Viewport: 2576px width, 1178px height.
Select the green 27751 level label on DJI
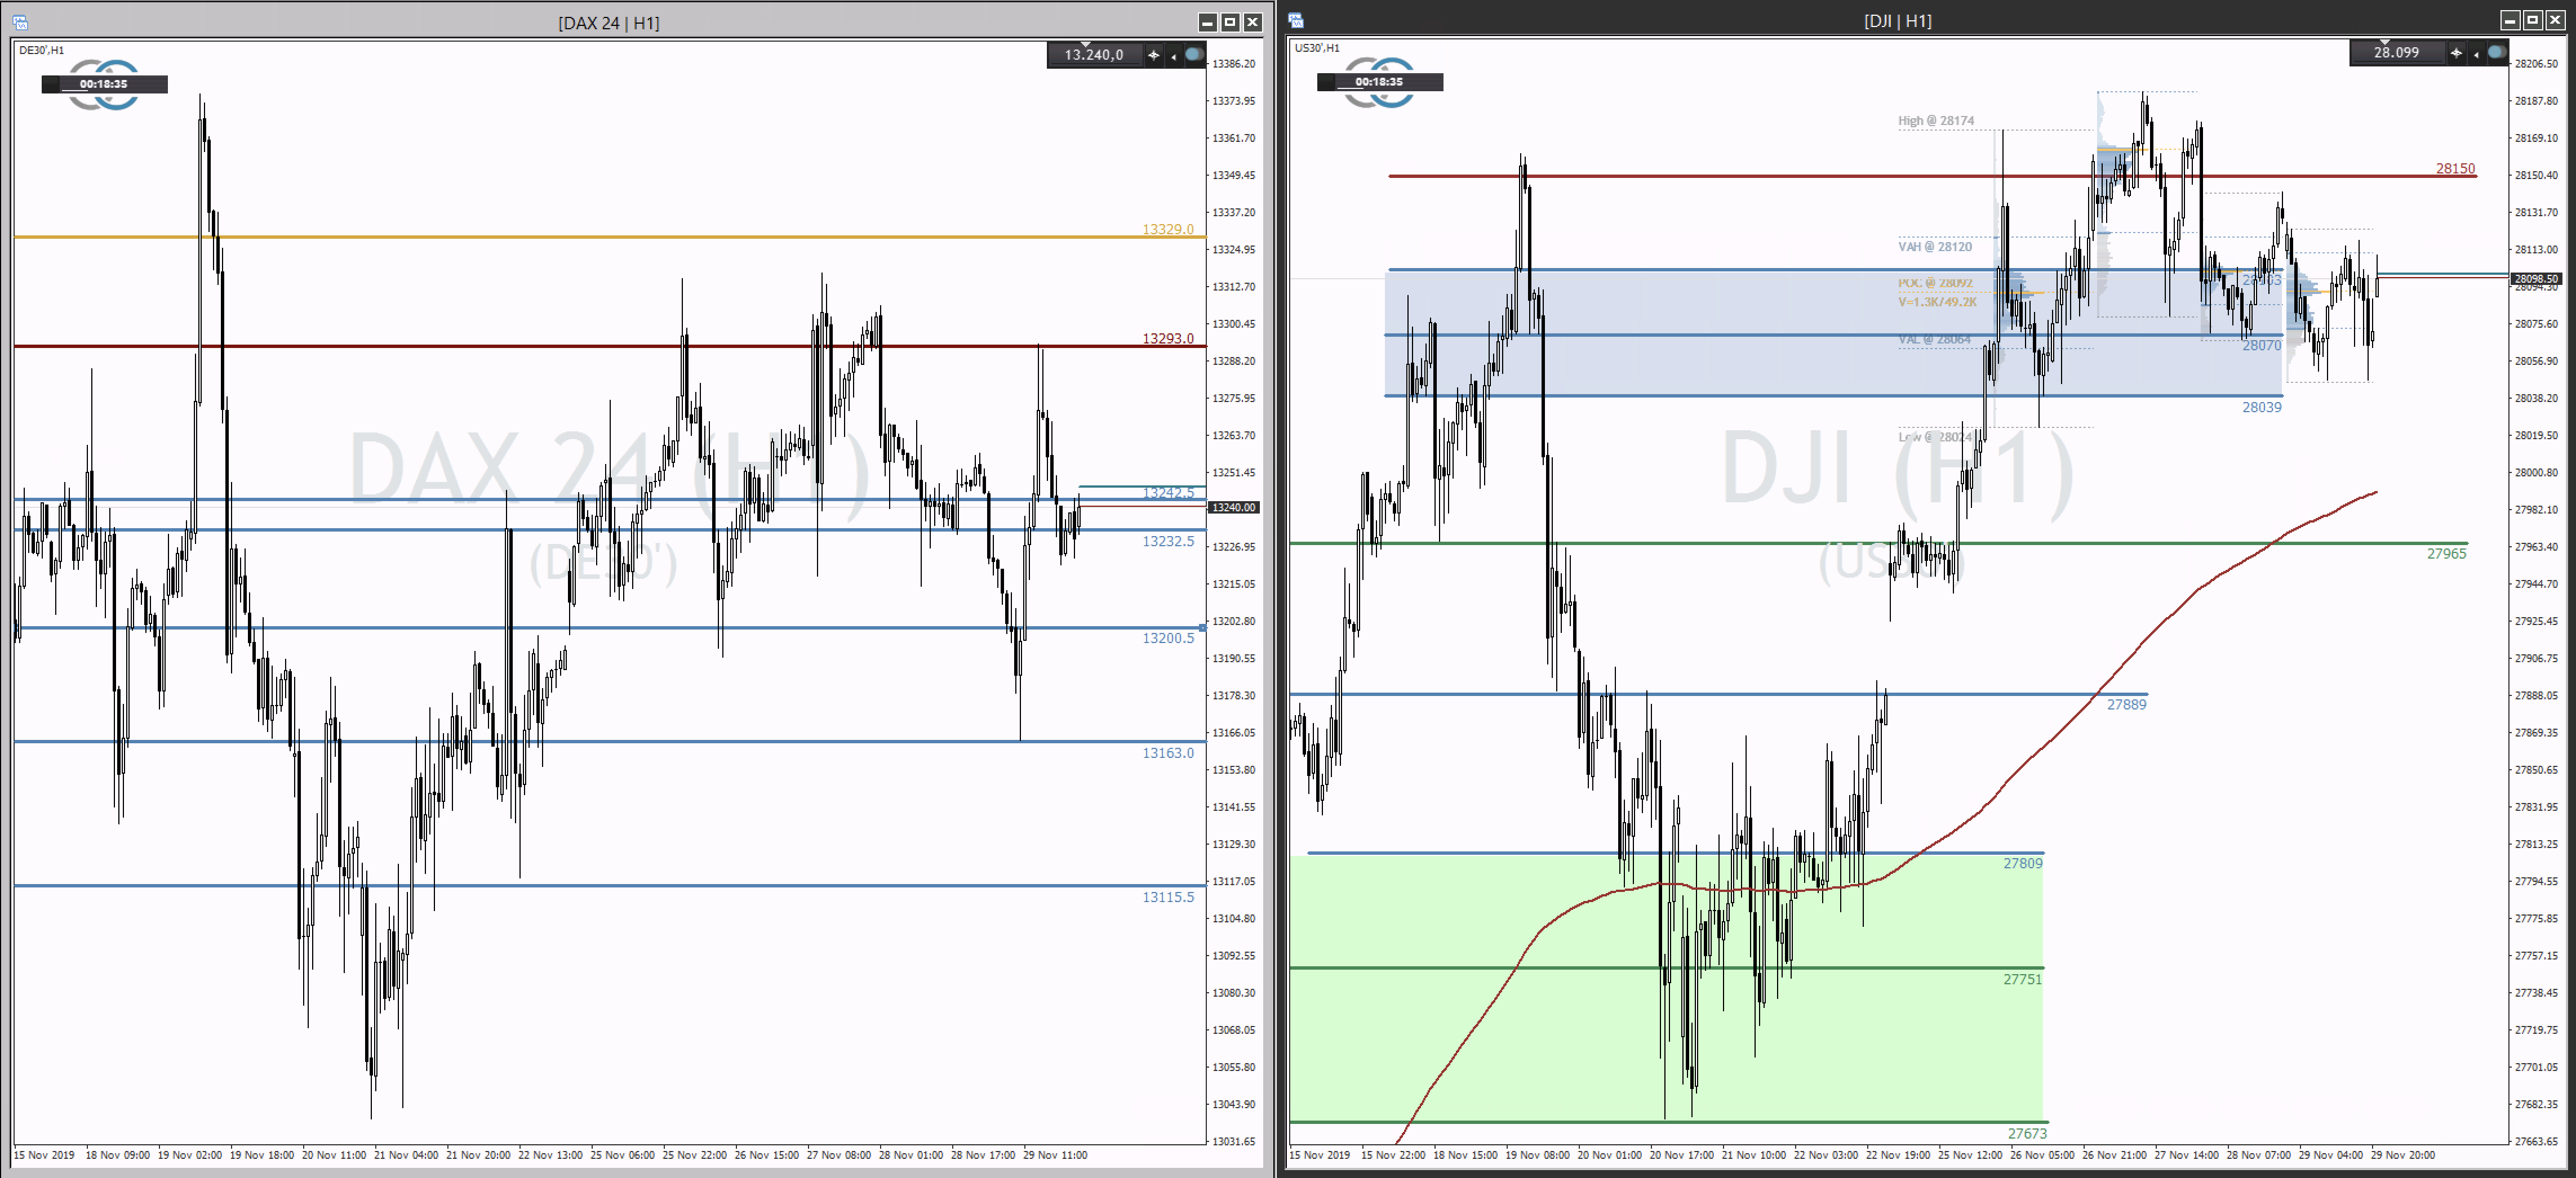click(x=2023, y=979)
